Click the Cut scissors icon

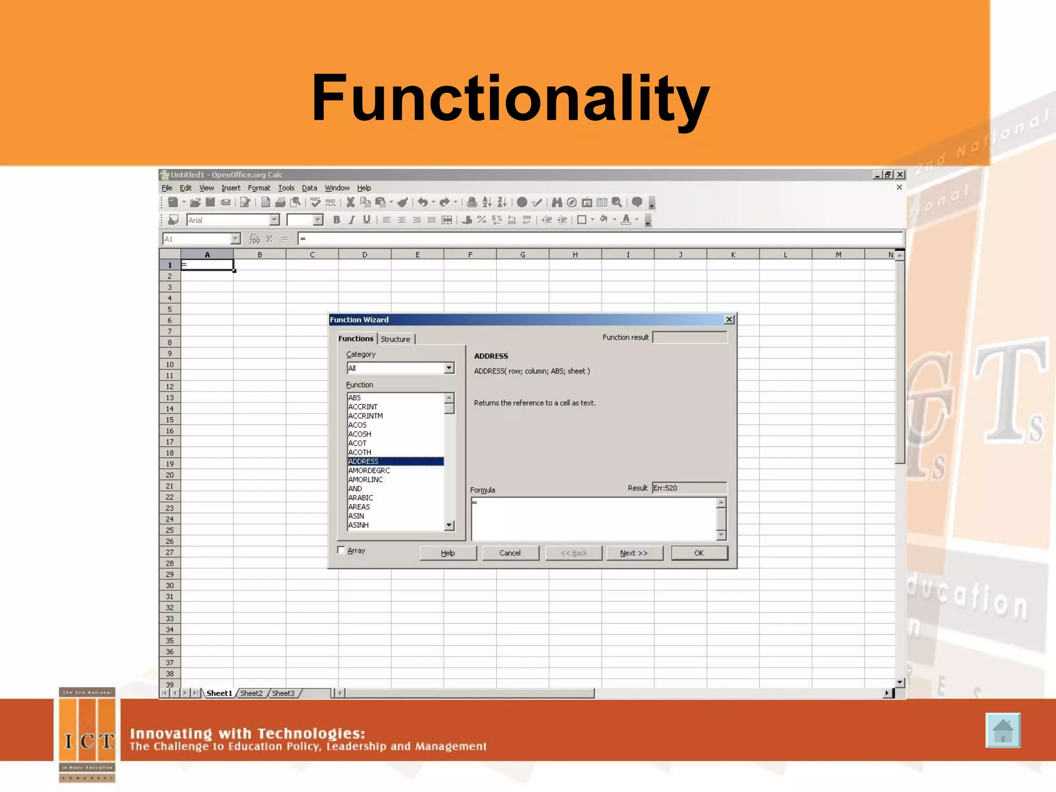pos(350,203)
